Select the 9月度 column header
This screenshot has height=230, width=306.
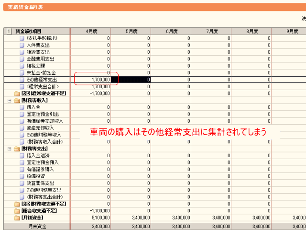pyautogui.click(x=289, y=31)
